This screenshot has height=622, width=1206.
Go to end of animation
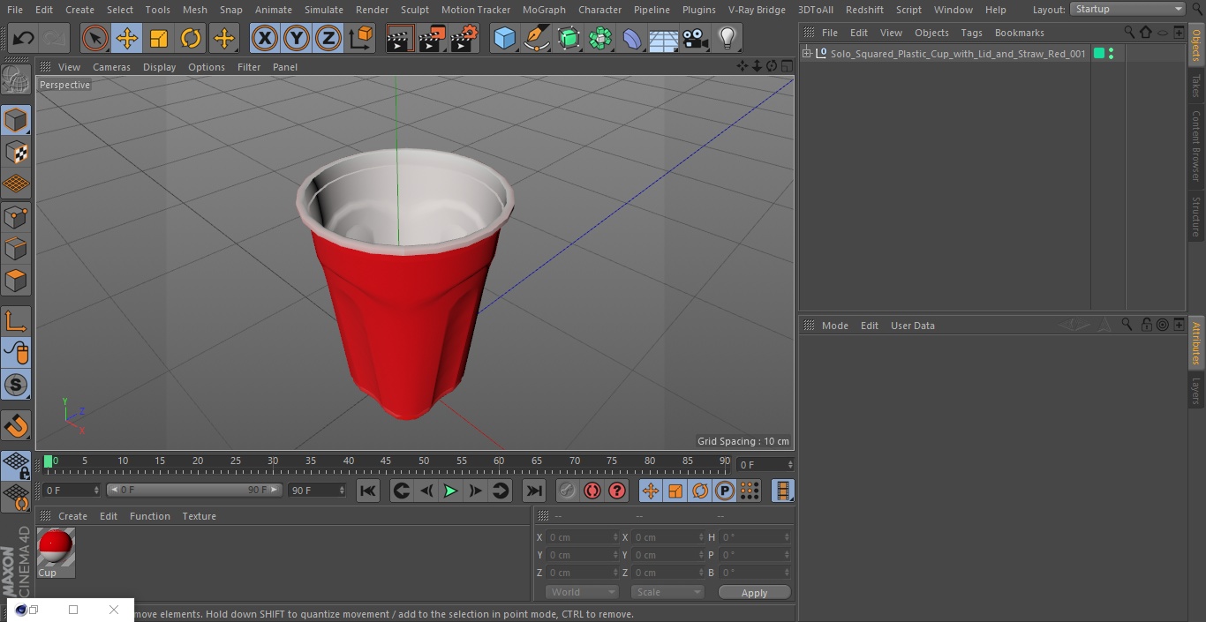tap(533, 491)
